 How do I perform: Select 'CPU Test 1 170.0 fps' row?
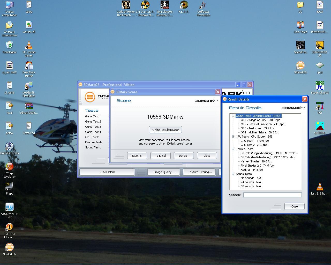(x=255, y=141)
